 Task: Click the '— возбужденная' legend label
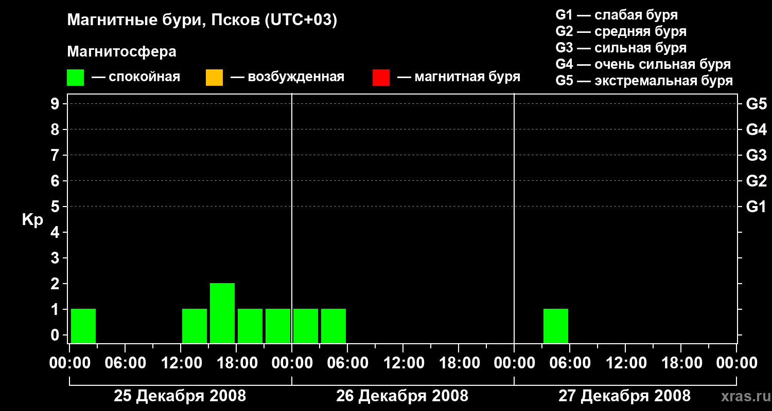[287, 77]
